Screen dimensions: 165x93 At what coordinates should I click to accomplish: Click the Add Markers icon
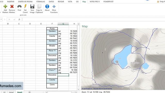coord(5,6)
